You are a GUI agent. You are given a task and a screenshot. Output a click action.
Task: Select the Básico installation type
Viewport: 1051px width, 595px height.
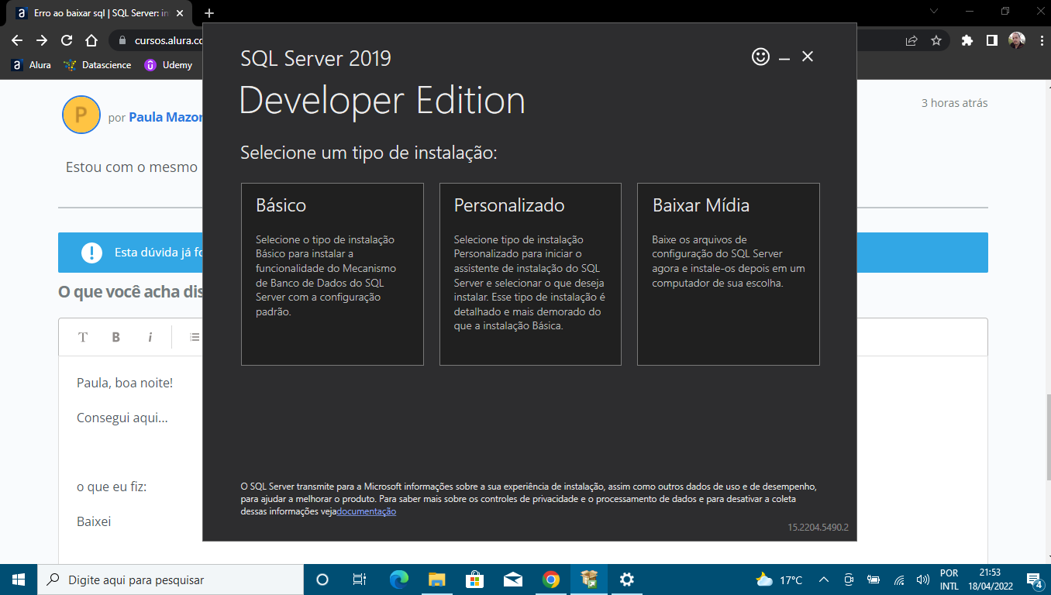pyautogui.click(x=332, y=274)
